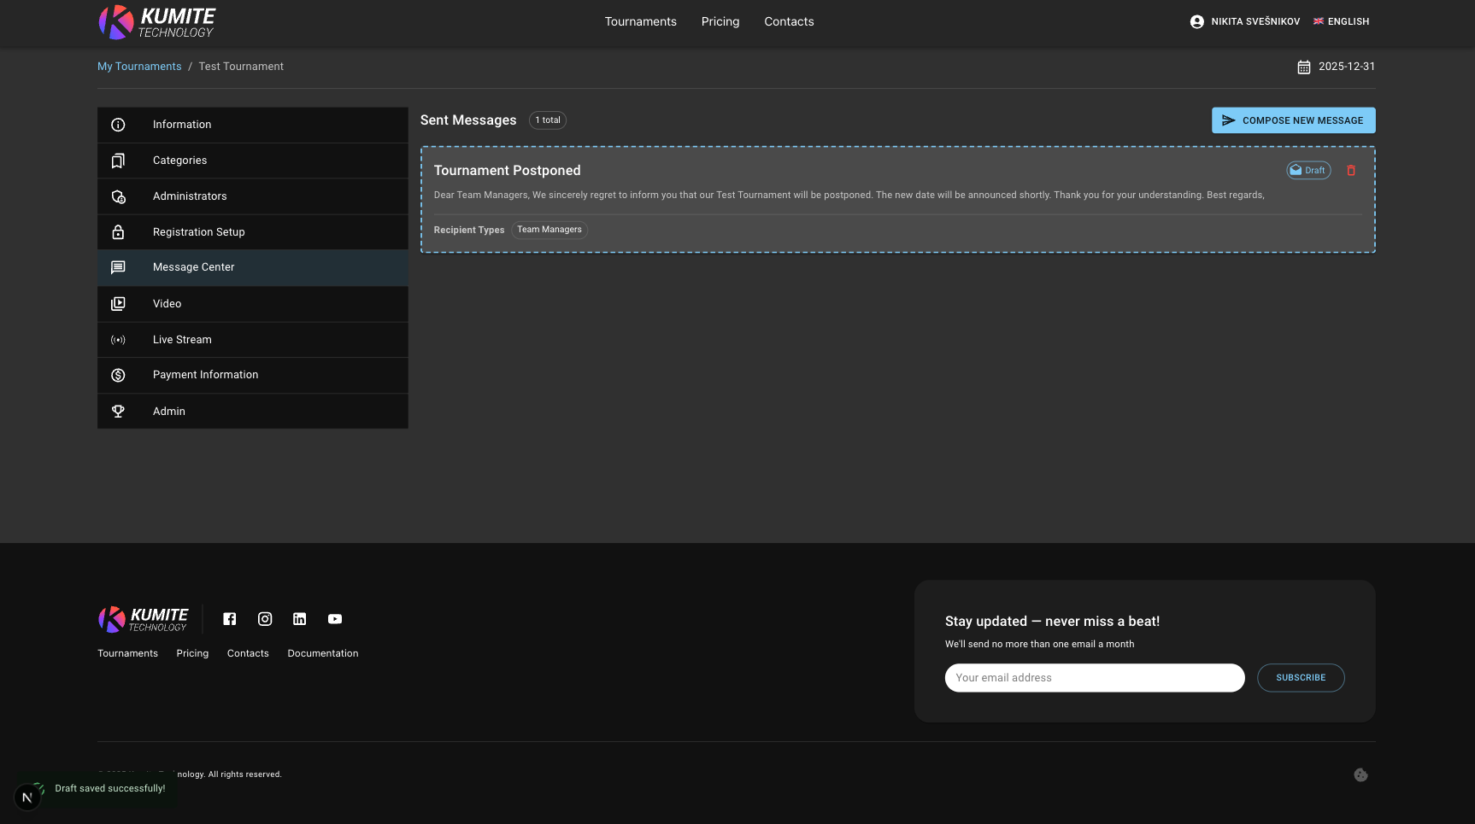The width and height of the screenshot is (1475, 824).
Task: Open the Instagram icon link
Action: coord(265,619)
